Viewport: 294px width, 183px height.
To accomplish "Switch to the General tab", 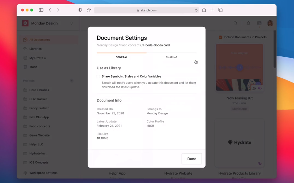I will [122, 57].
